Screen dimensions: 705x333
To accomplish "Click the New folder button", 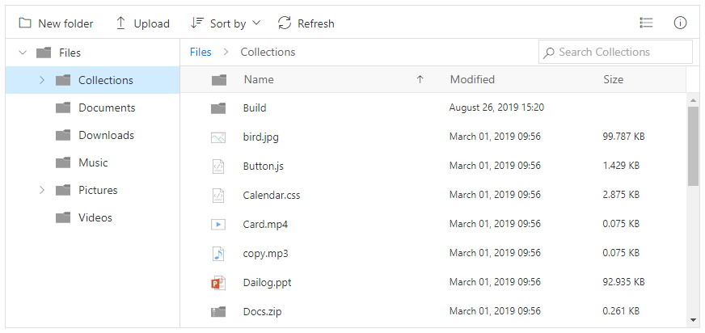I will click(x=56, y=23).
